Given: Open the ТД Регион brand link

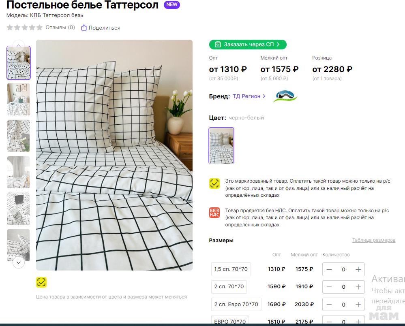Looking at the screenshot, I should click(x=249, y=96).
